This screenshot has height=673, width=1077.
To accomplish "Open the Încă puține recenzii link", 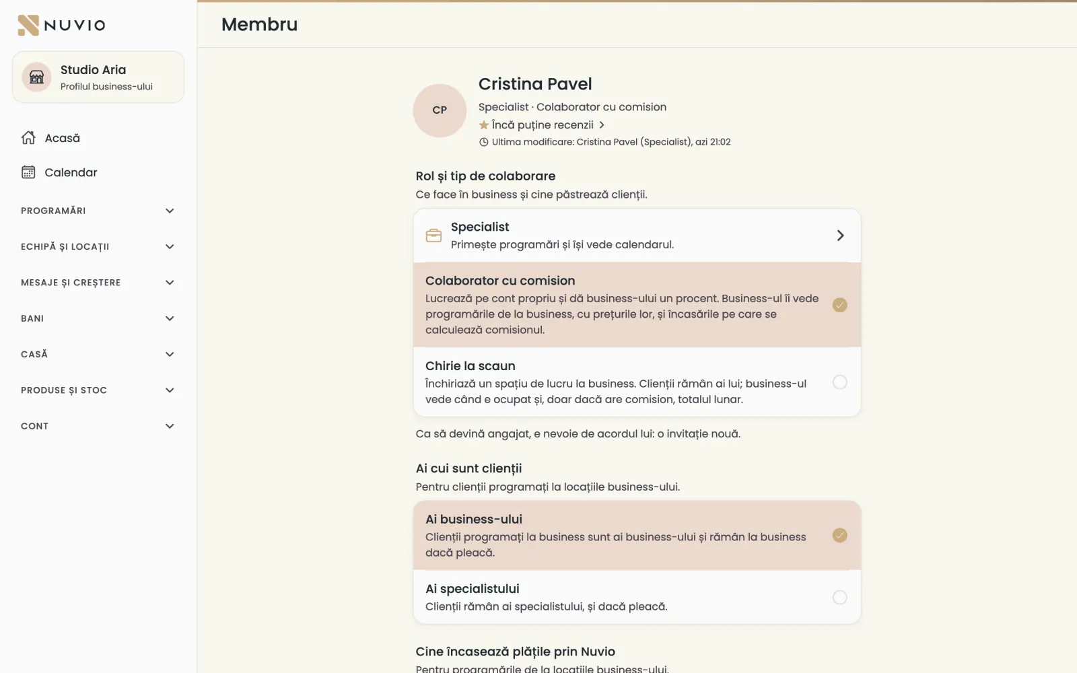I will click(x=543, y=125).
